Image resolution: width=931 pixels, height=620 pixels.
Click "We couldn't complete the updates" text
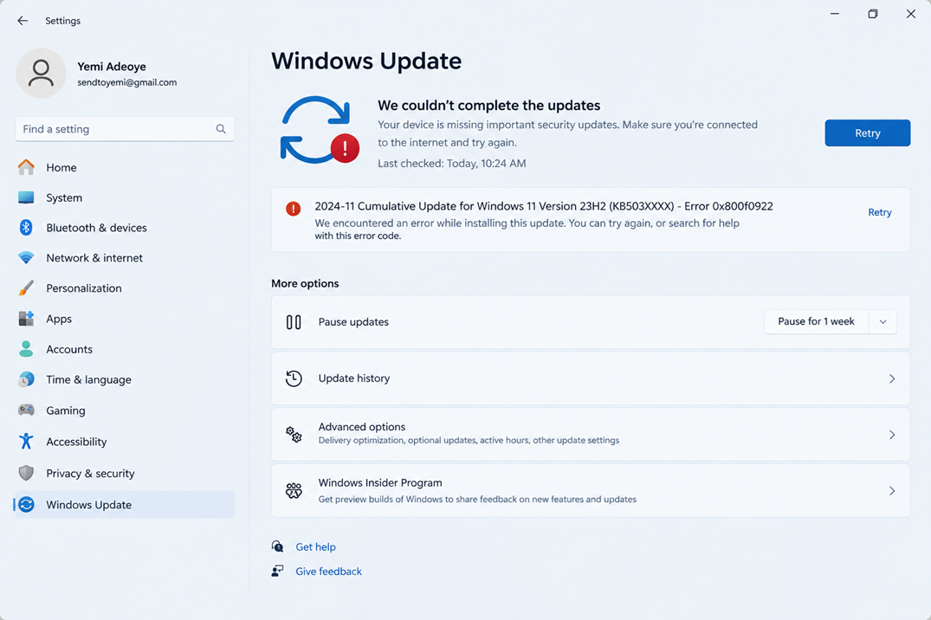pos(489,105)
